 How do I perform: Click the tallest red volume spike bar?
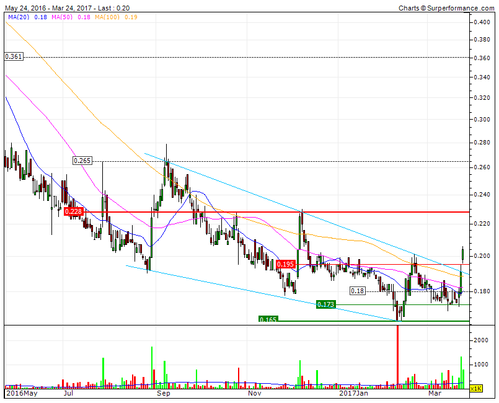(x=397, y=357)
